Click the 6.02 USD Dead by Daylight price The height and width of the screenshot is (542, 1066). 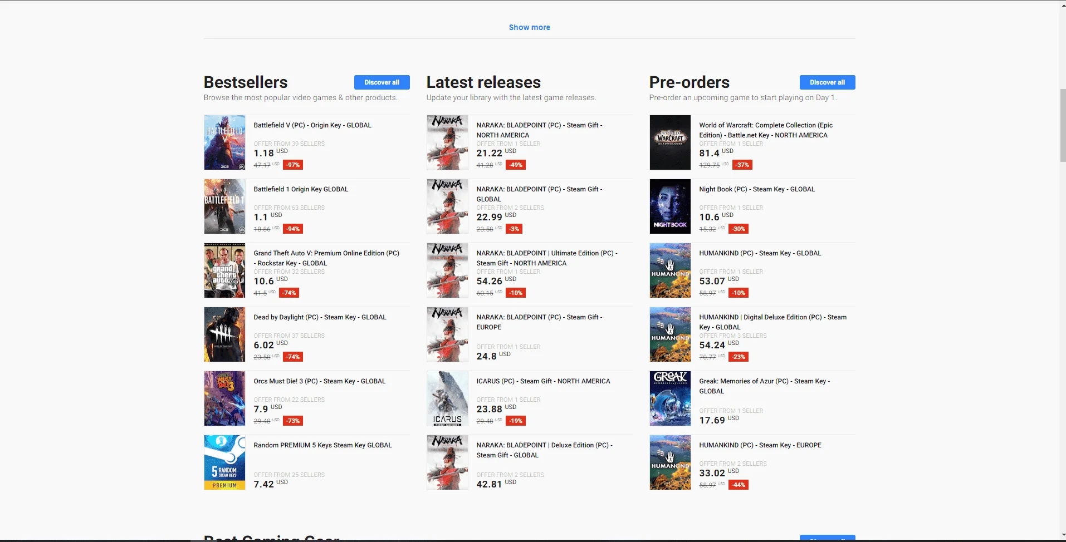(271, 344)
